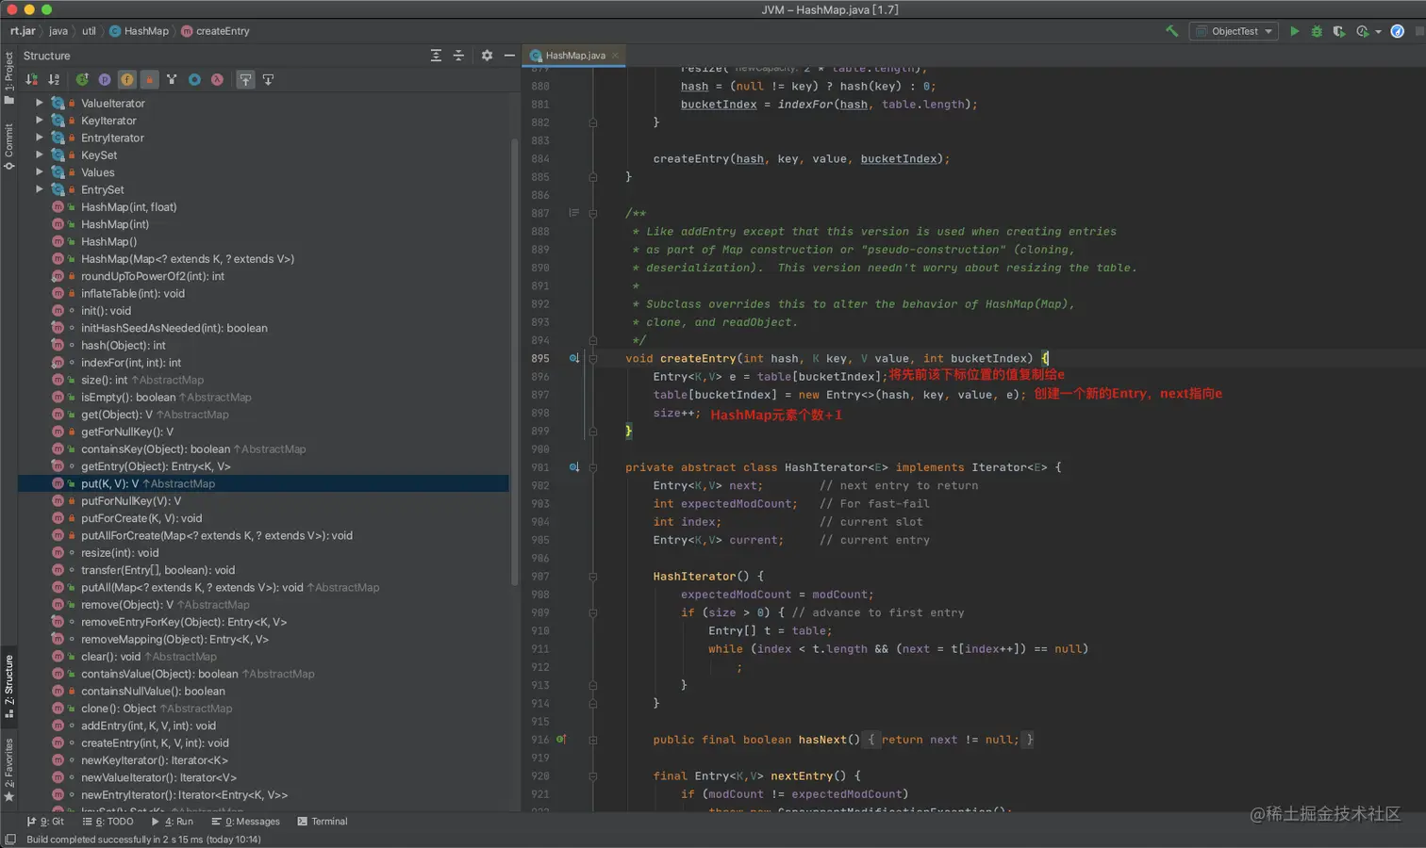Start debugging with the bug icon
This screenshot has width=1426, height=848.
(x=1317, y=31)
